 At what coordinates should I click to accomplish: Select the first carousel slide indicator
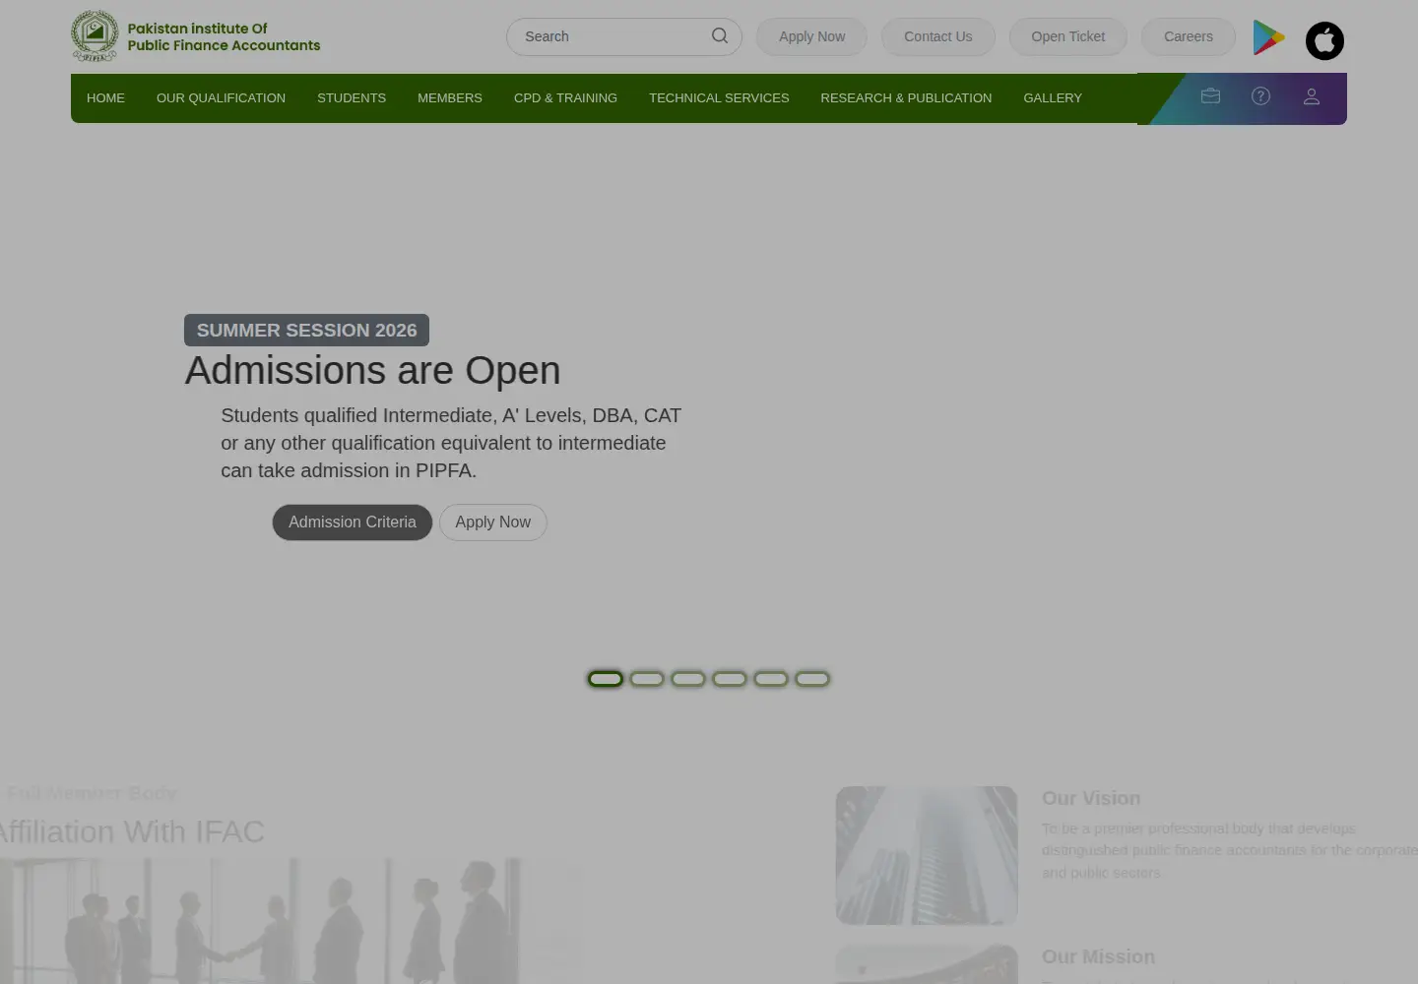tap(606, 679)
